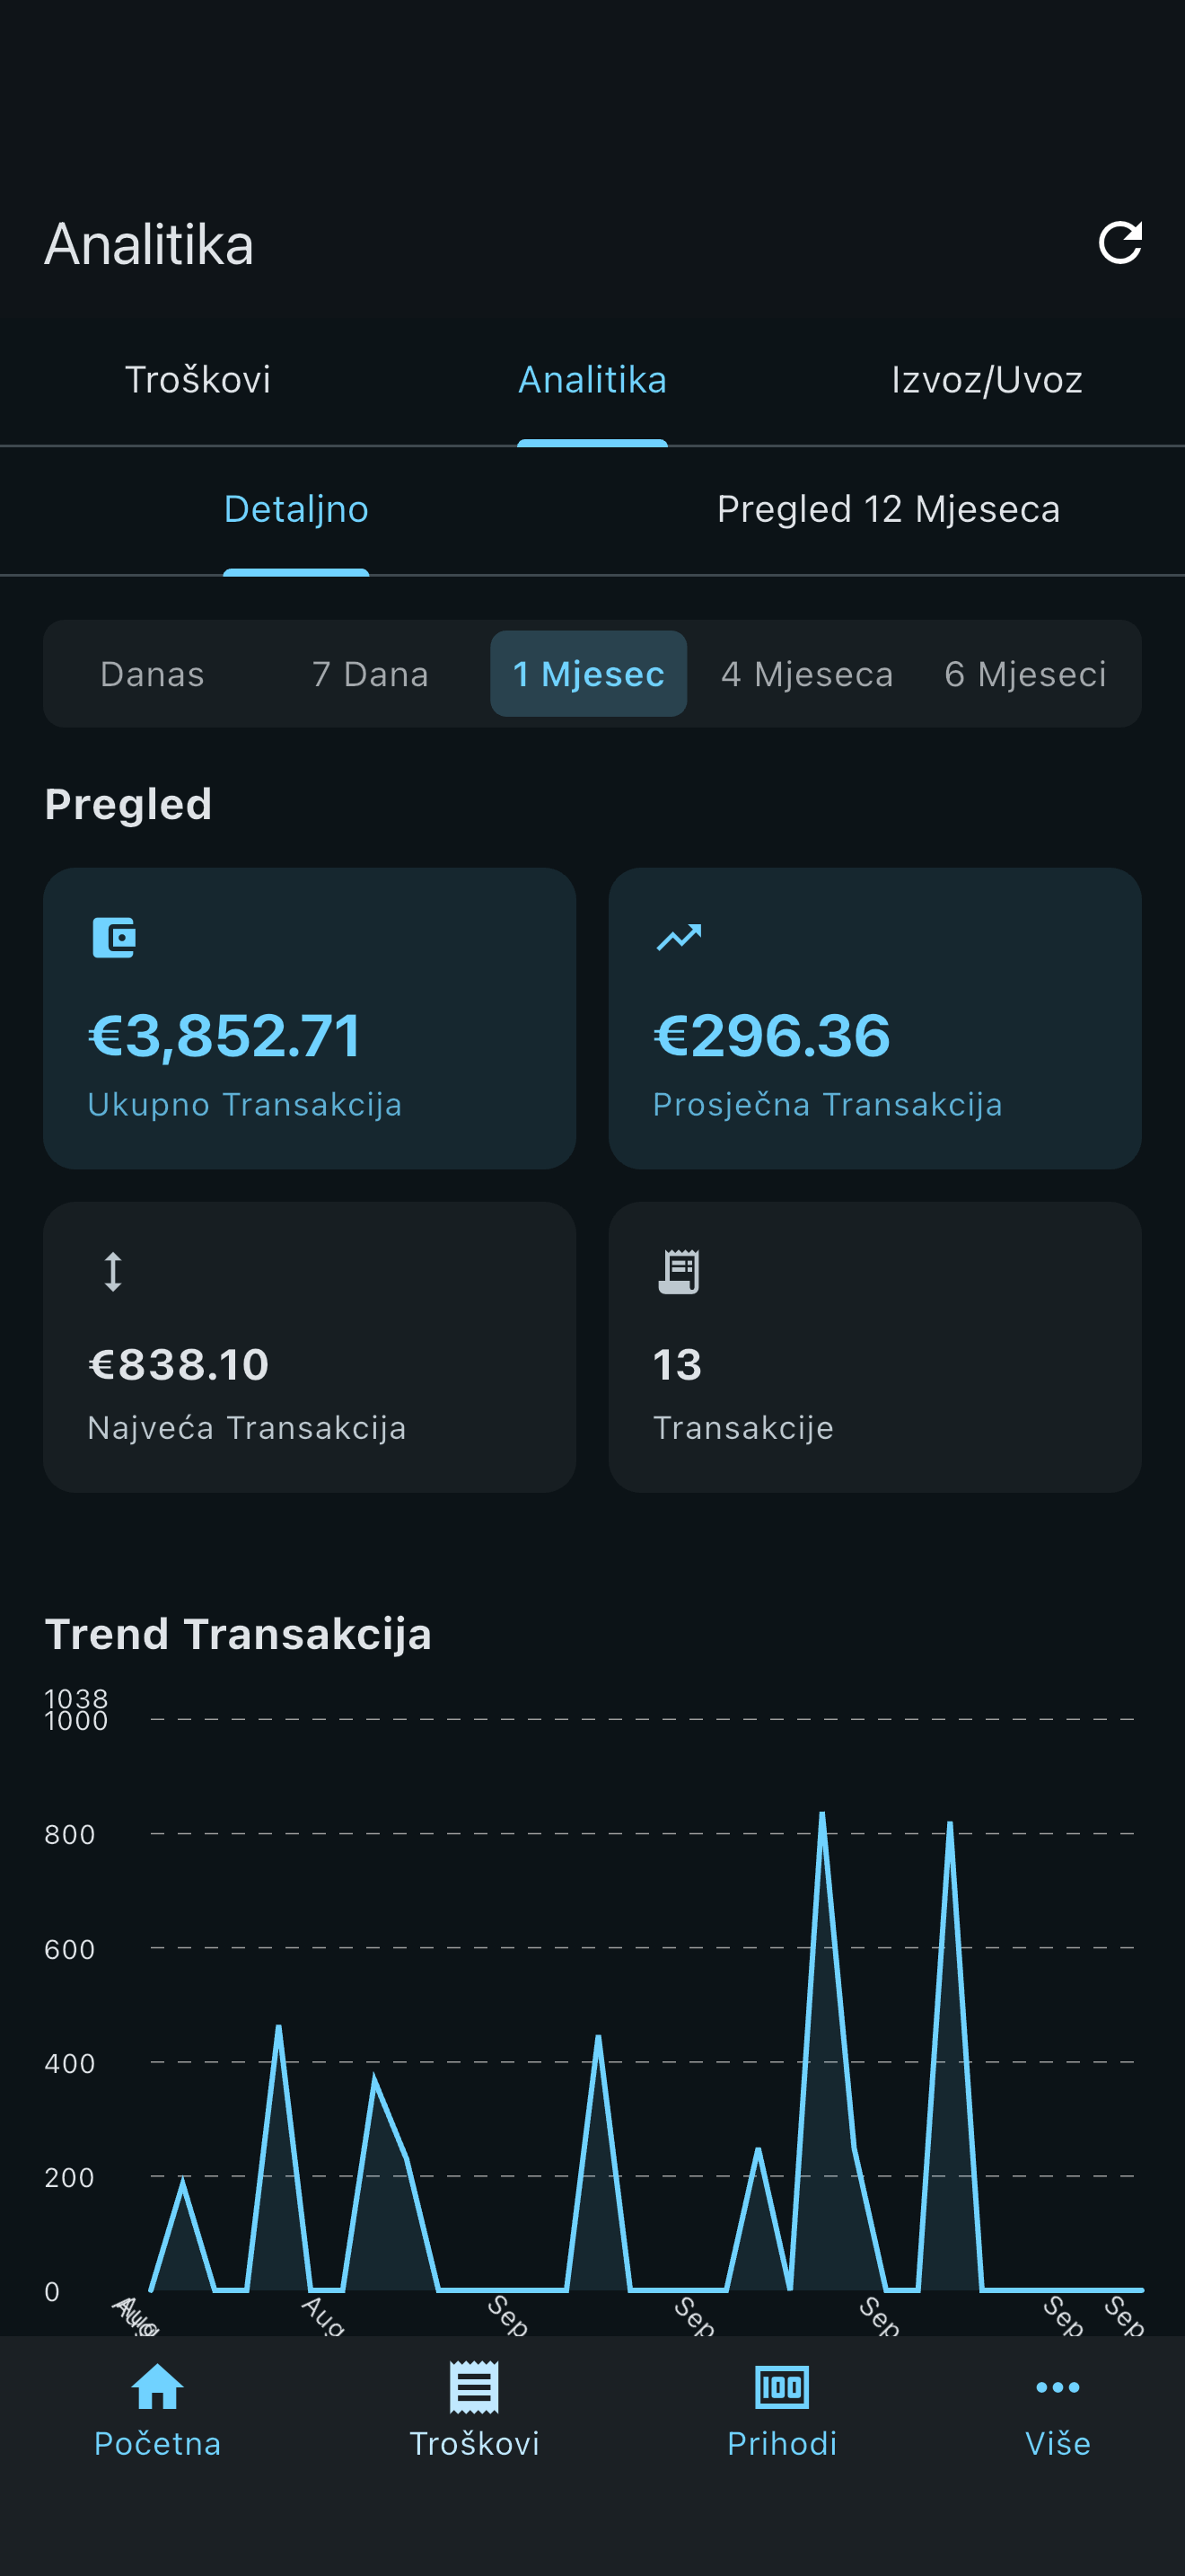Tap the Najveća Transakcija €838.10 card

pos(310,1346)
